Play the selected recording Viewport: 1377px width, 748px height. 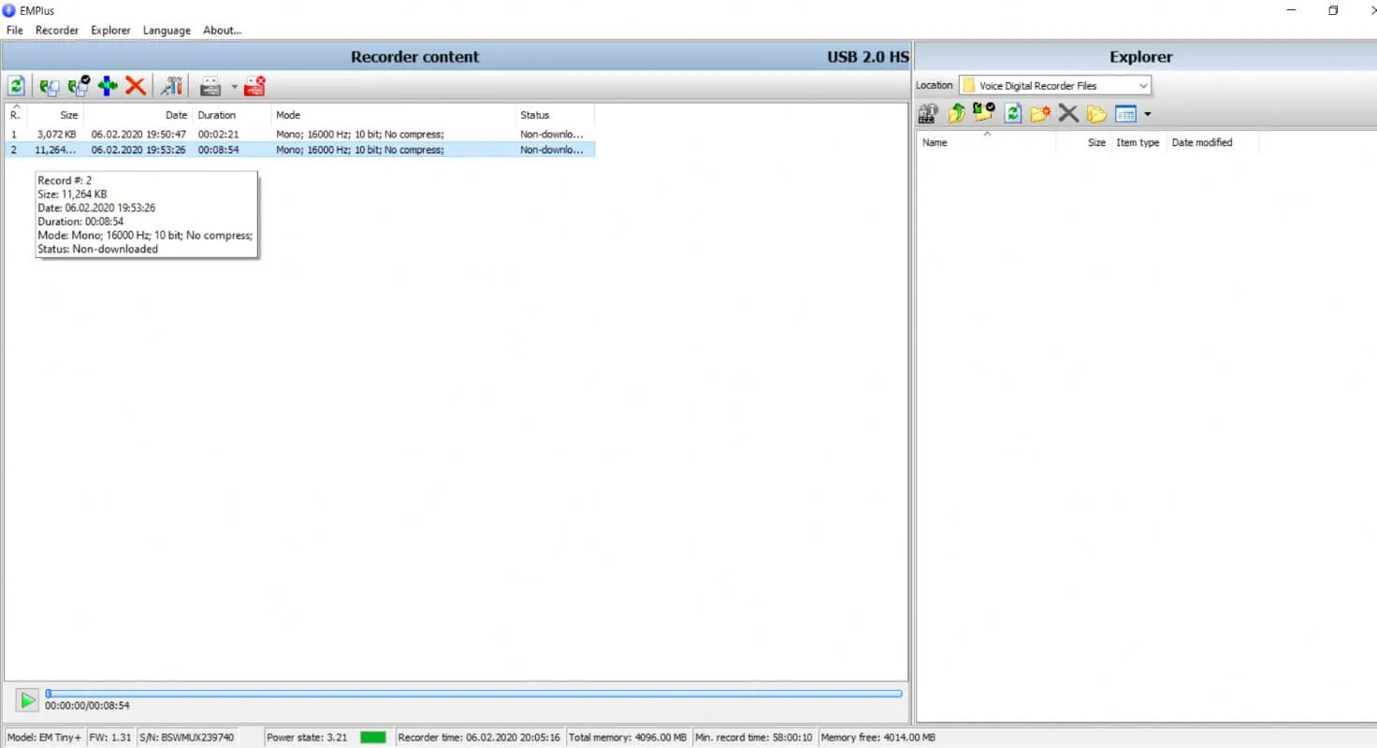pyautogui.click(x=28, y=699)
